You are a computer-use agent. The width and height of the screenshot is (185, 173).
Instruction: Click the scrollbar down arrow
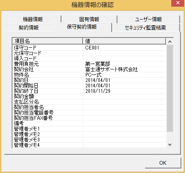(x=170, y=145)
